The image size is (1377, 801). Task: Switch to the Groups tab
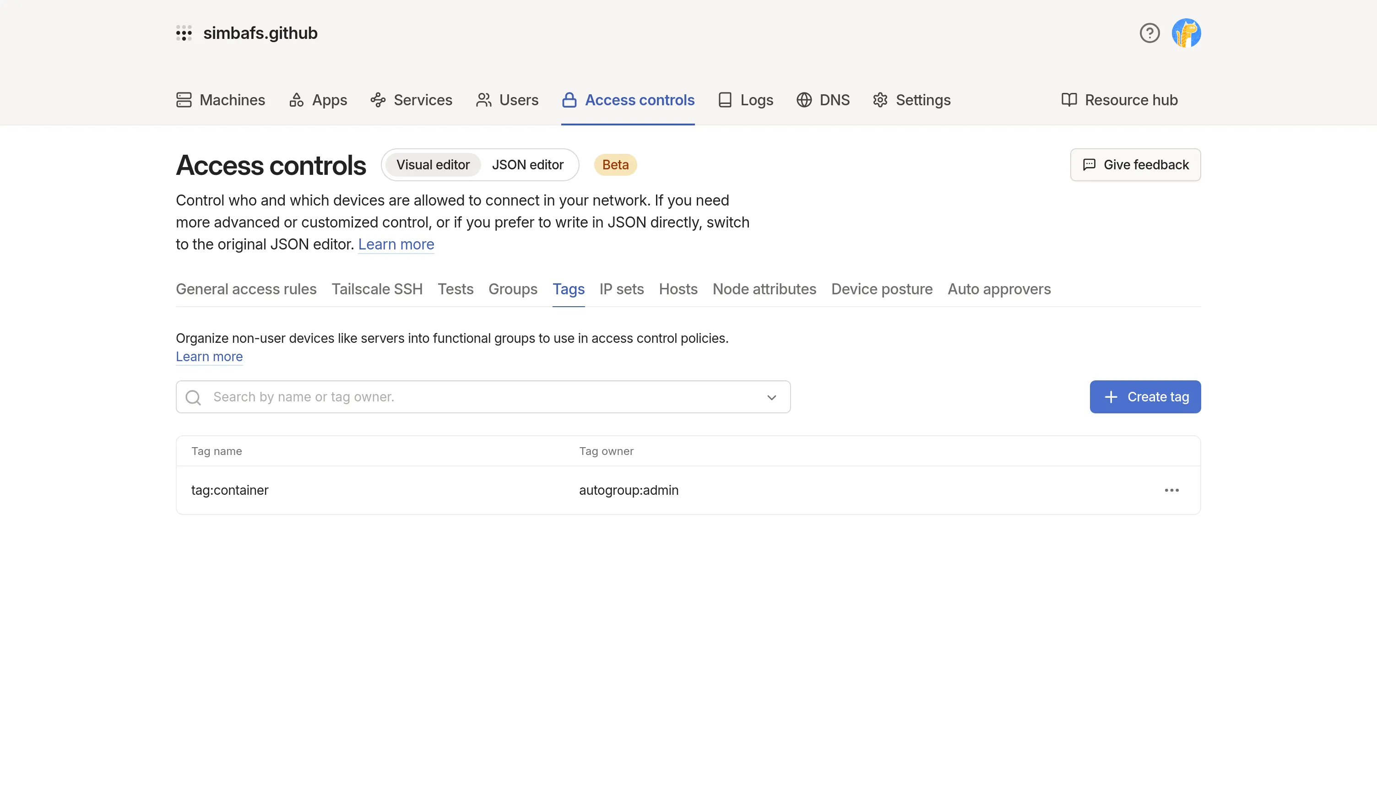tap(513, 289)
